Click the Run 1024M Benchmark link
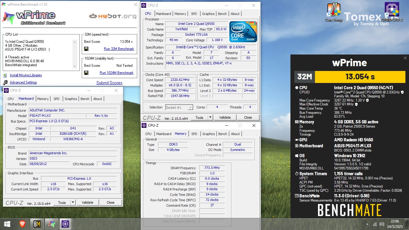Viewport: 409px width, 230px height. click(x=116, y=73)
